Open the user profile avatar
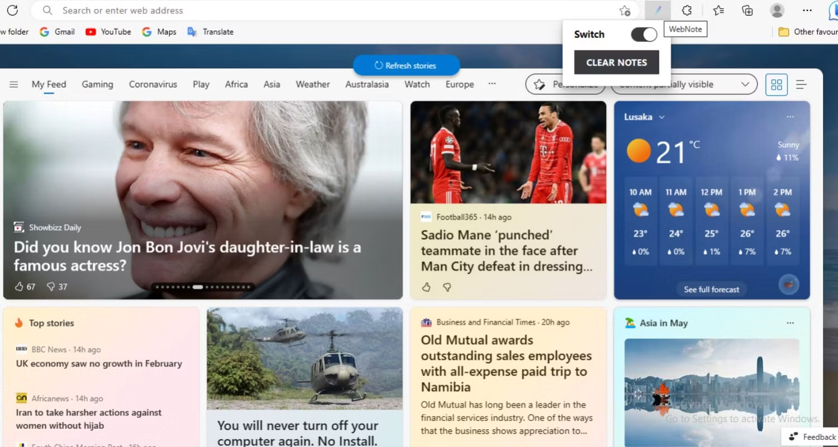This screenshot has width=838, height=447. 777,10
